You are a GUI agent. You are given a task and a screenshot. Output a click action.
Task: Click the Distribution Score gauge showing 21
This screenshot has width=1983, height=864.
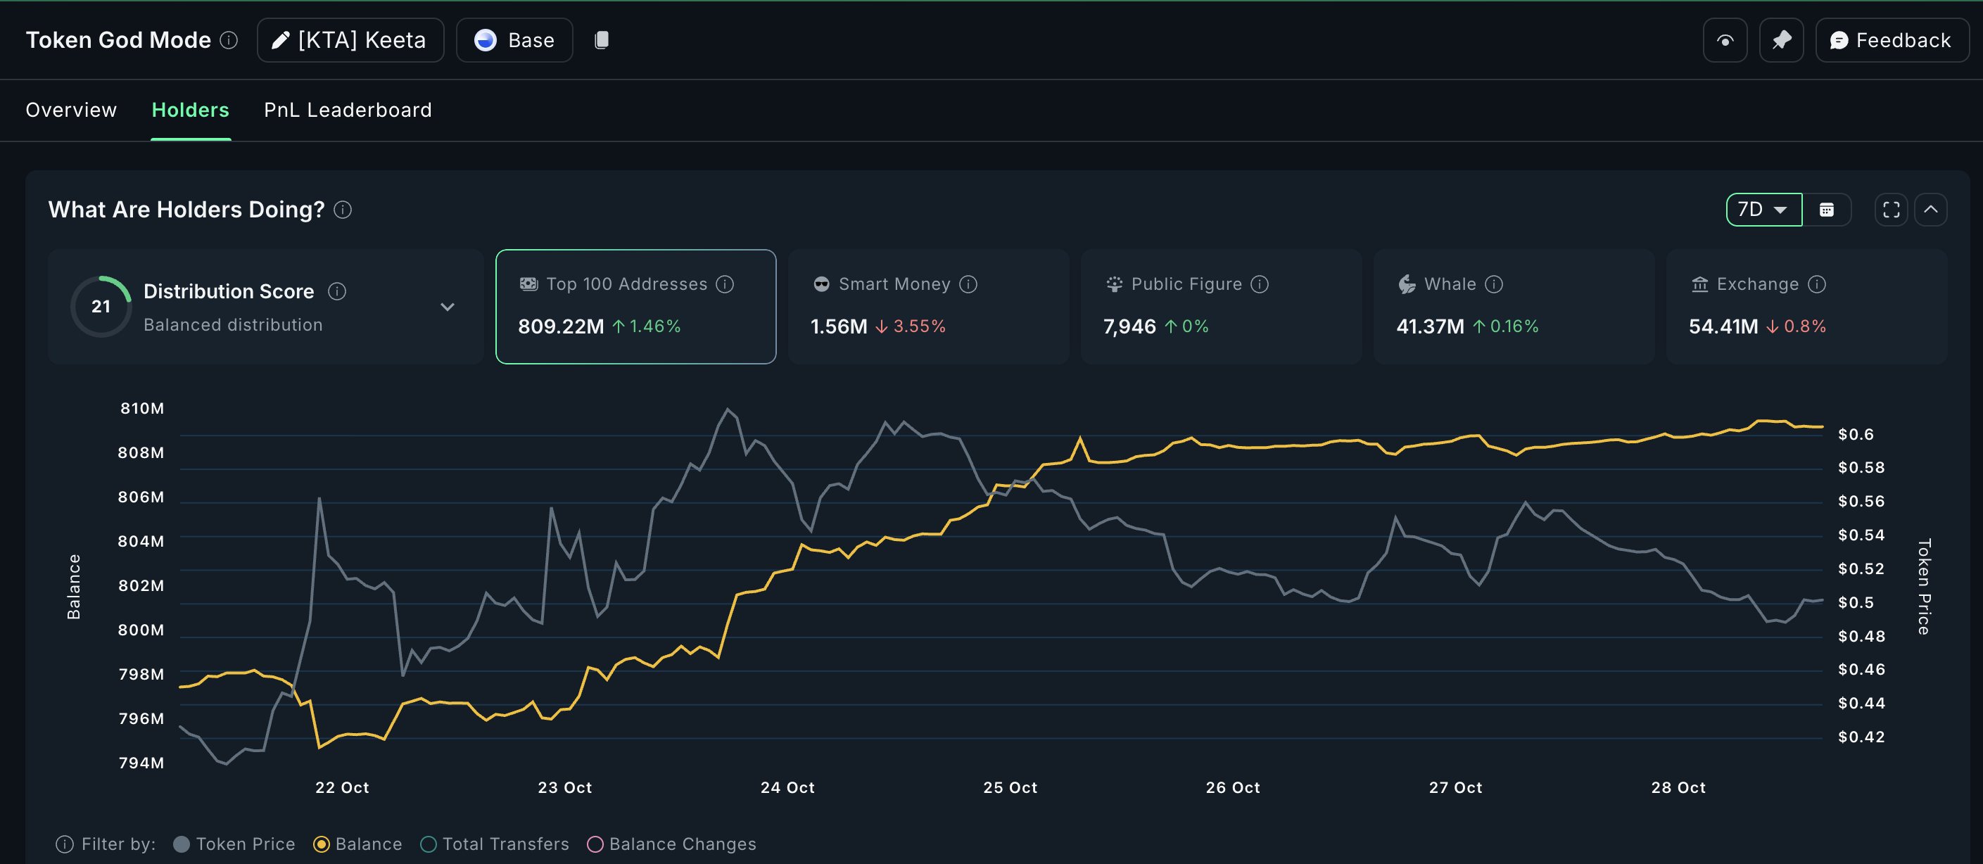(101, 306)
